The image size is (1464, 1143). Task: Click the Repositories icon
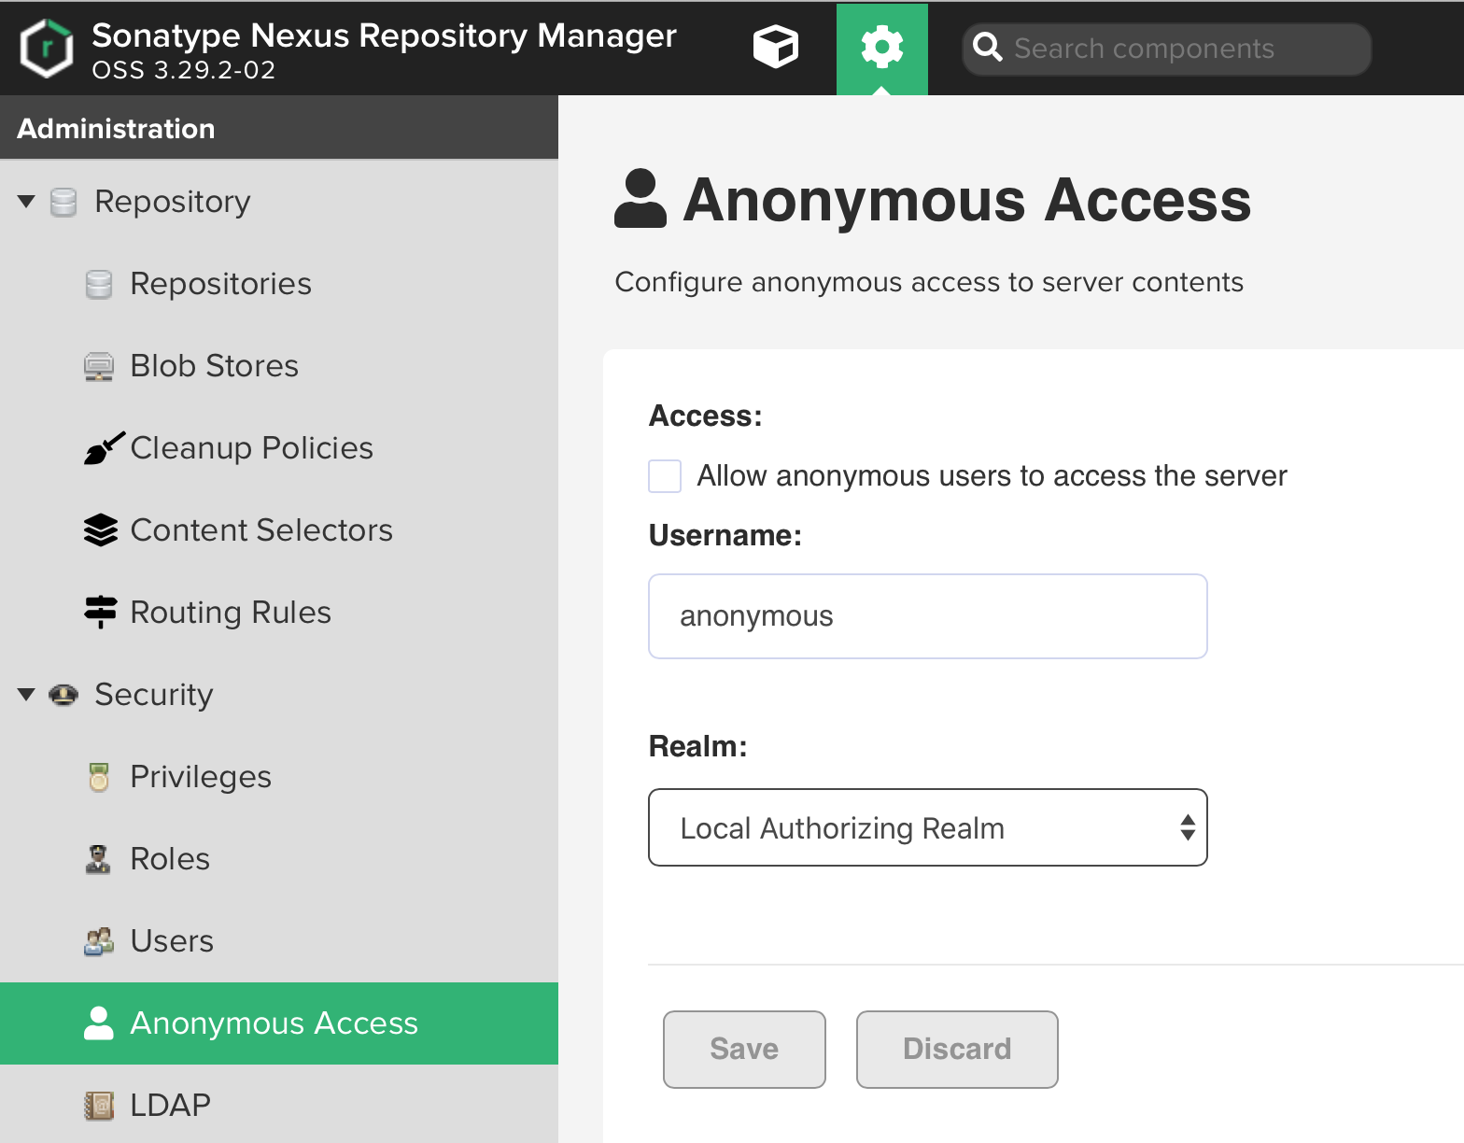[x=99, y=284]
